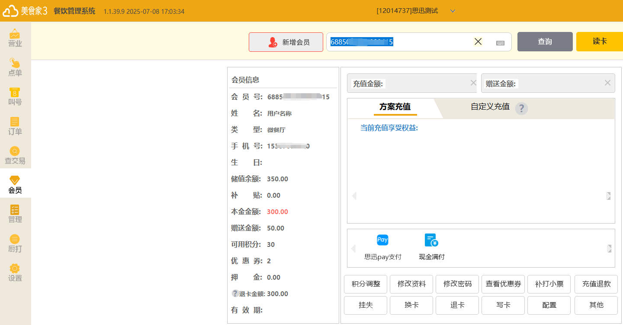
Task: Open the 厨打 kitchen print section
Action: [15, 243]
